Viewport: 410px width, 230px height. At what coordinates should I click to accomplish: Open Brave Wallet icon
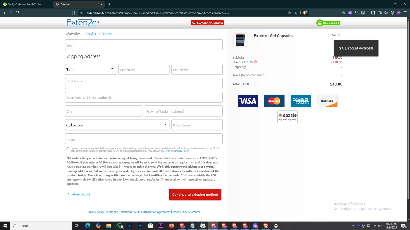[380, 13]
